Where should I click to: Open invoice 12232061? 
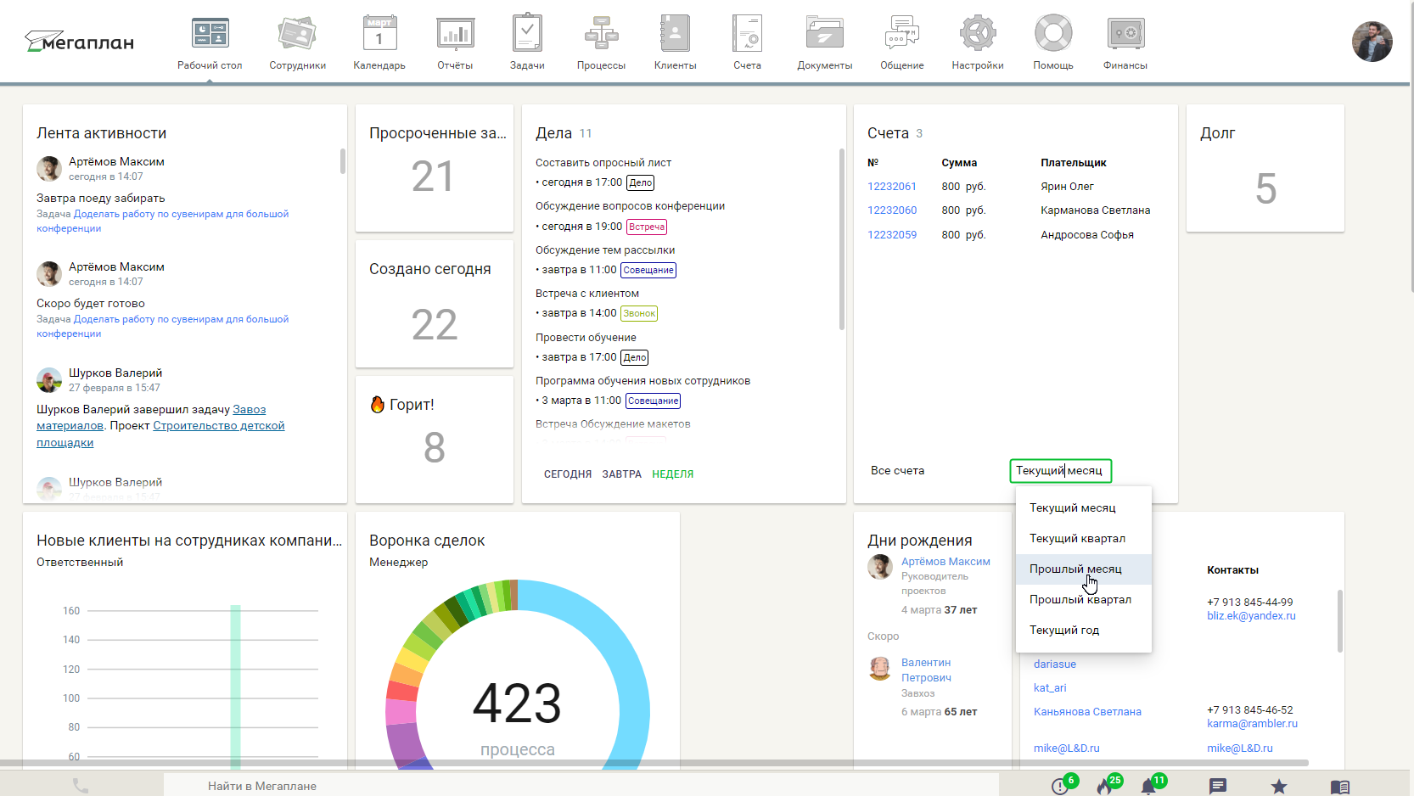pyautogui.click(x=892, y=187)
